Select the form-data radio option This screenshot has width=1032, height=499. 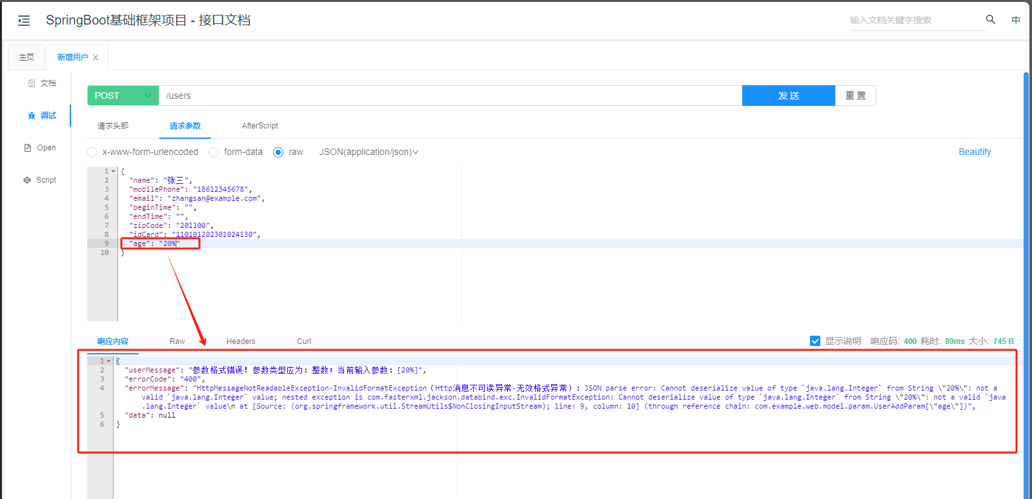point(214,152)
